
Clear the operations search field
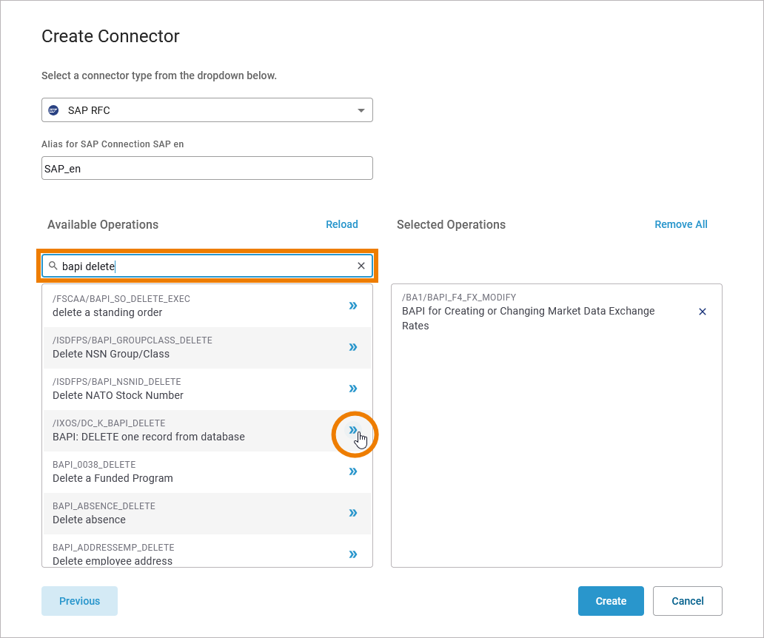(361, 266)
